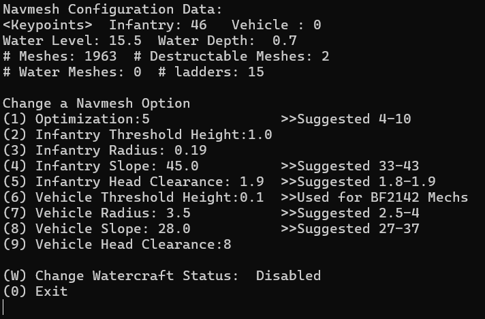Viewport: 485px width, 319px height.
Task: Select the Infantry Threshold Height option
Action: (137, 135)
